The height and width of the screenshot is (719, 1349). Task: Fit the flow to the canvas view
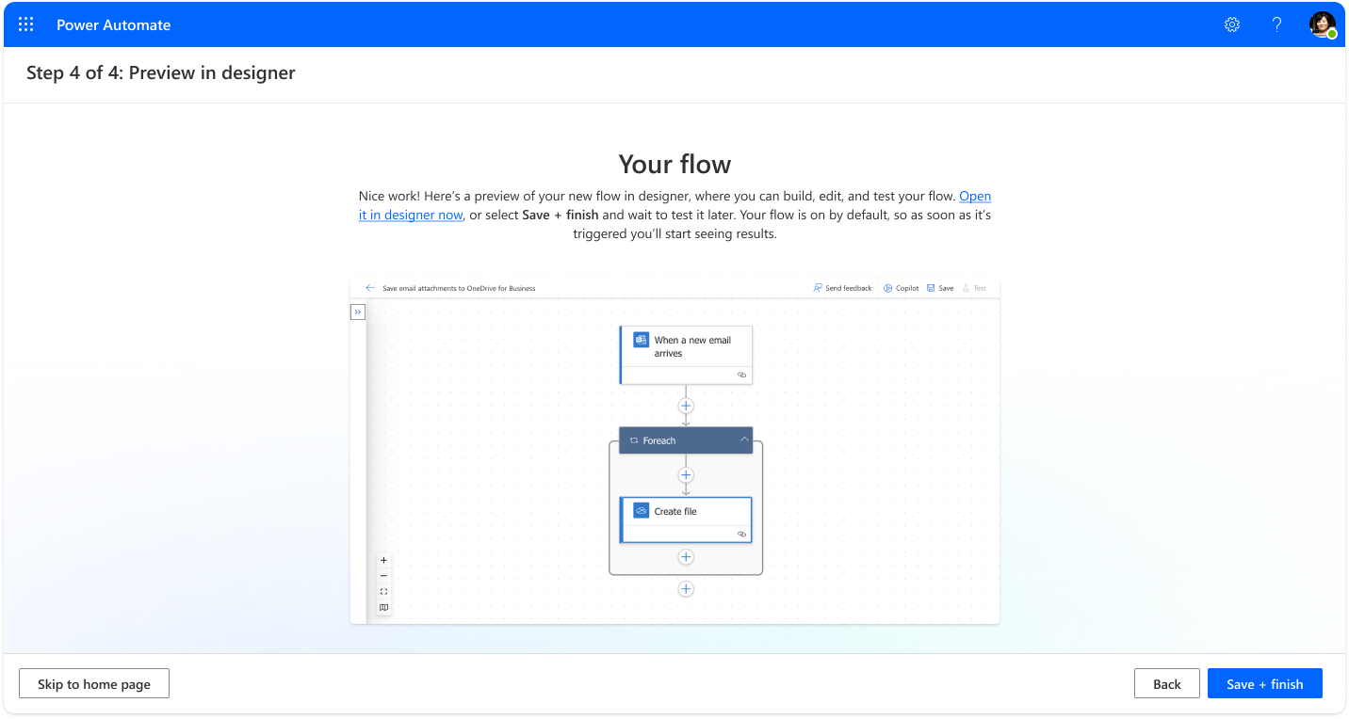pyautogui.click(x=383, y=592)
